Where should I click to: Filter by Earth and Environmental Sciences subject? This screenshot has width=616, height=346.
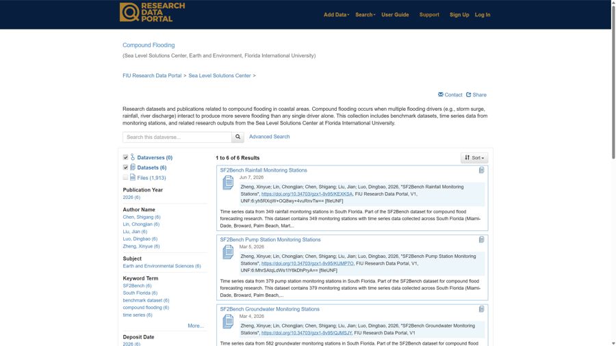coord(162,266)
